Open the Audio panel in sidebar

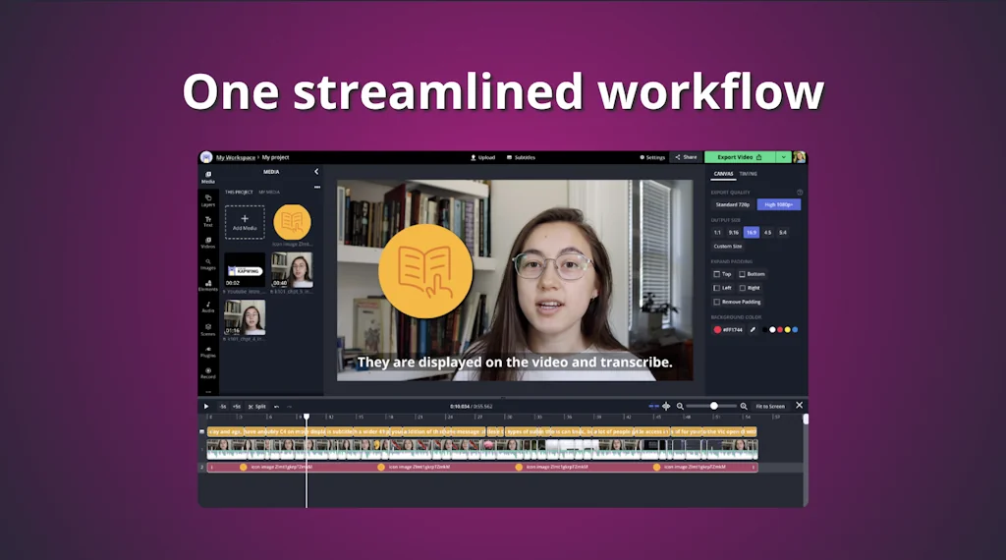[x=208, y=307]
